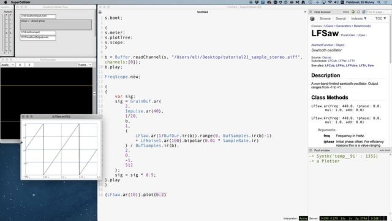The image size is (392, 221).
Task: Go back in Help browser history
Action: [x=353, y=12]
